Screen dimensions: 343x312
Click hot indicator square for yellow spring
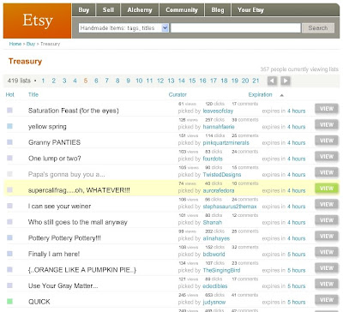pyautogui.click(x=9, y=126)
